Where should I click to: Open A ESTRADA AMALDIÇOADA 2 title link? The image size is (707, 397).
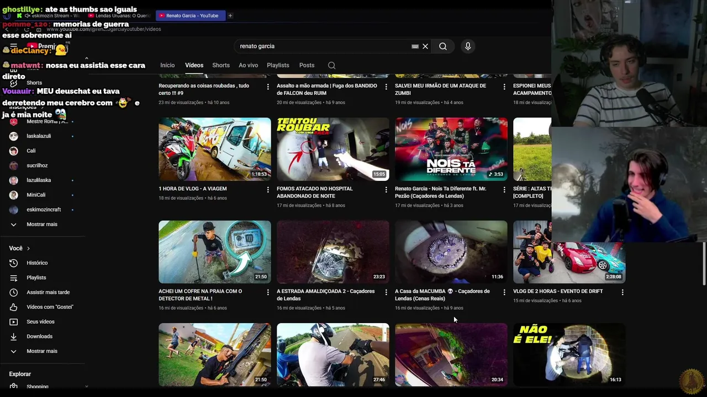[326, 295]
